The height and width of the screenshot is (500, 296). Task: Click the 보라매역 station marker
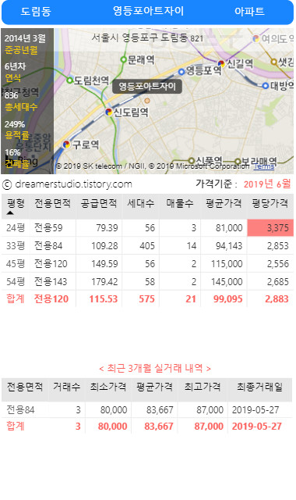(238, 161)
